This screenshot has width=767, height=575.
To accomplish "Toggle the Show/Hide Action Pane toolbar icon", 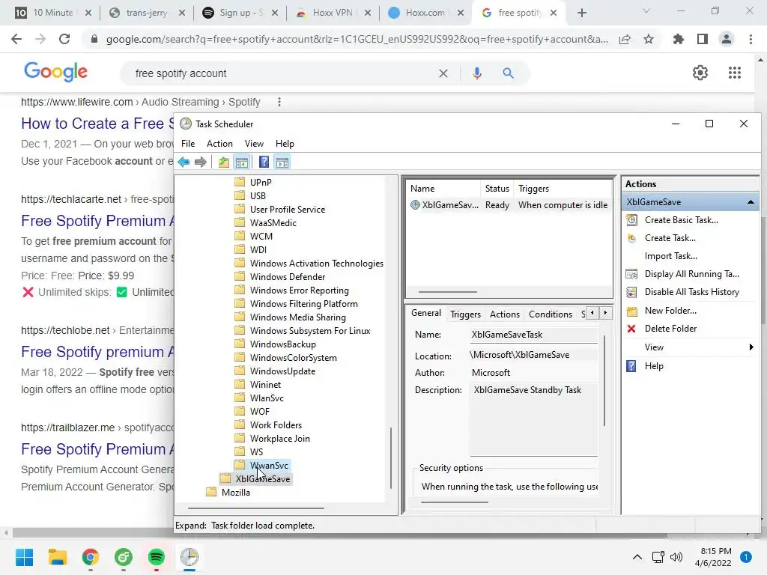I will tap(282, 162).
